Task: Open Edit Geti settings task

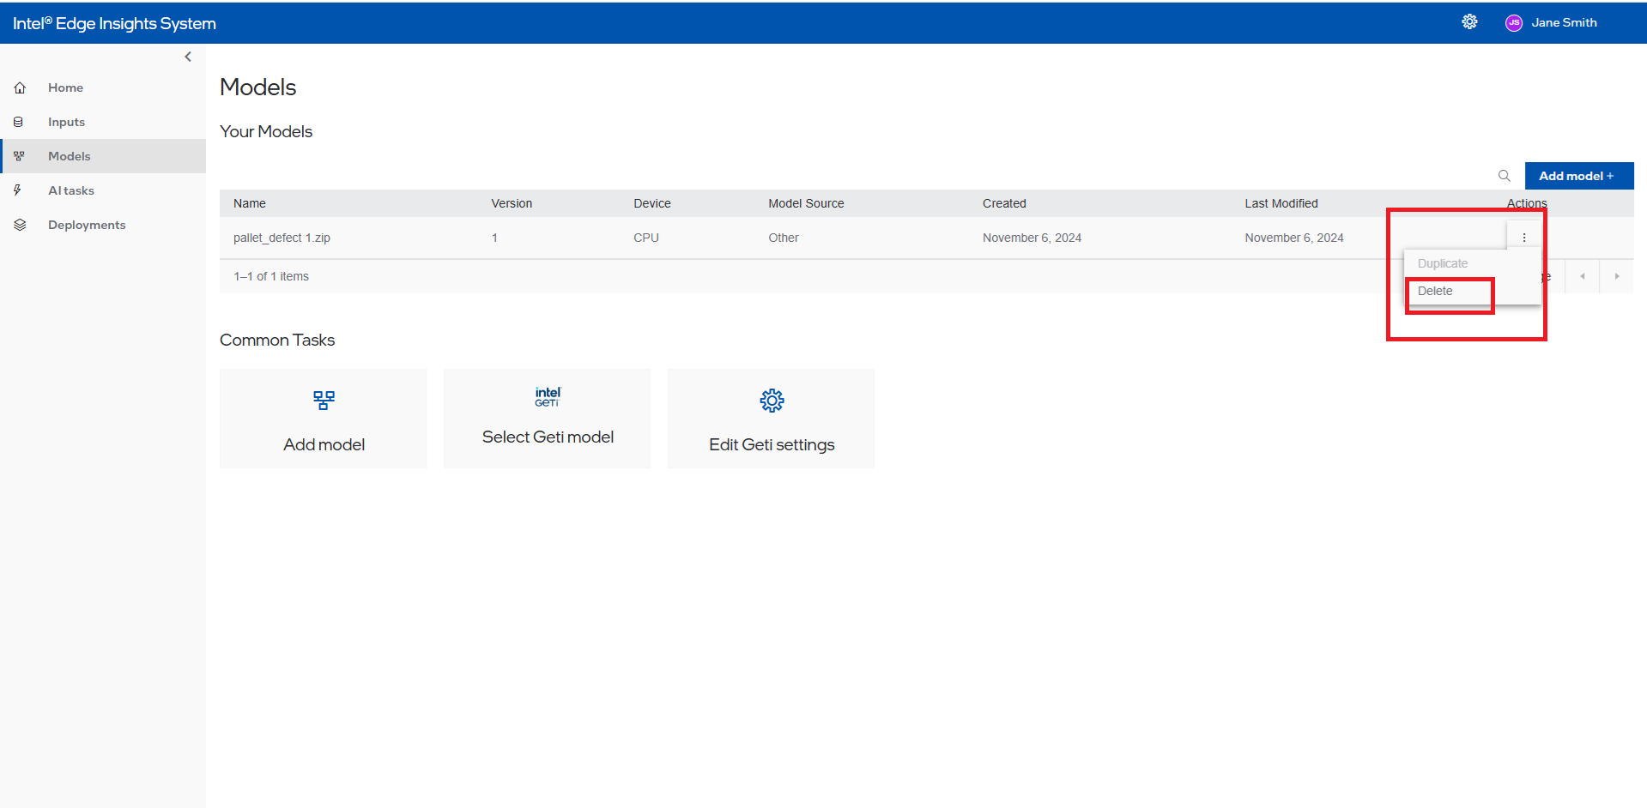Action: [772, 419]
